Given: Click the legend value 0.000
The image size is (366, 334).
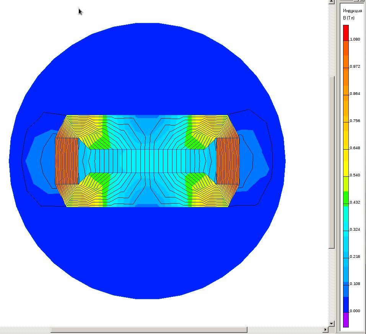Looking at the screenshot, I should click(x=355, y=311).
